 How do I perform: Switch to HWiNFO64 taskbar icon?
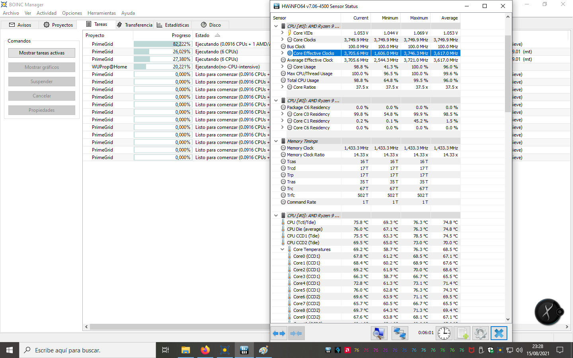(x=244, y=350)
